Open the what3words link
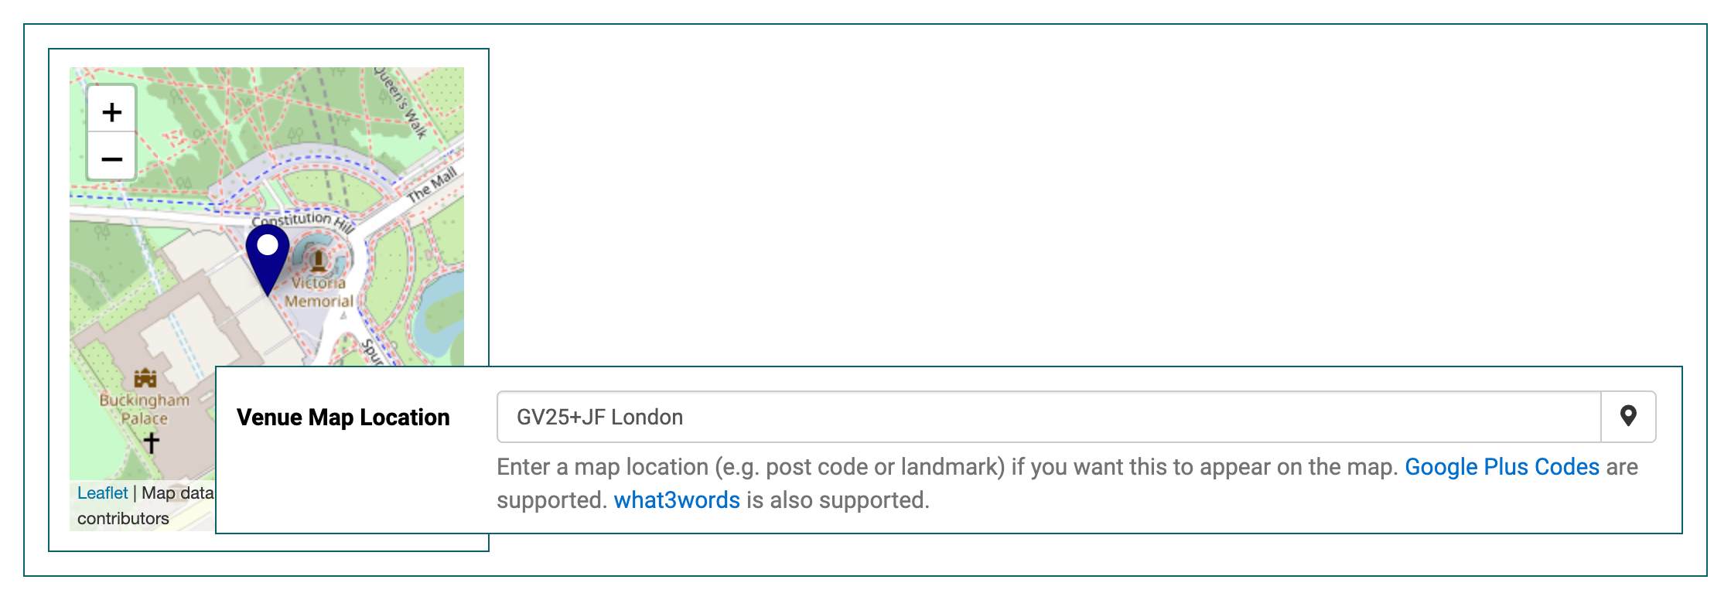1731x600 pixels. (x=677, y=500)
